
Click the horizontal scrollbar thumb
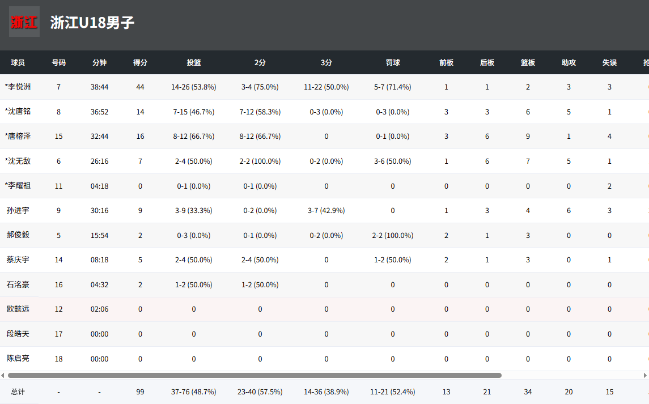pyautogui.click(x=254, y=375)
